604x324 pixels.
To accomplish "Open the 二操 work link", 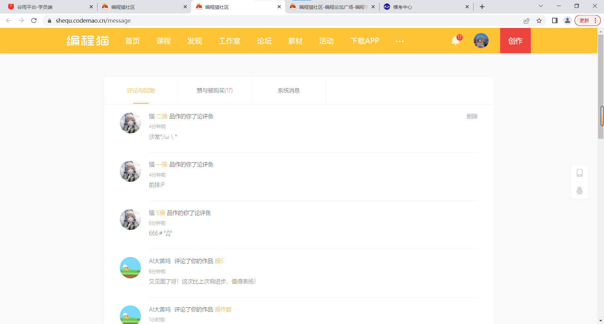I will coord(162,116).
